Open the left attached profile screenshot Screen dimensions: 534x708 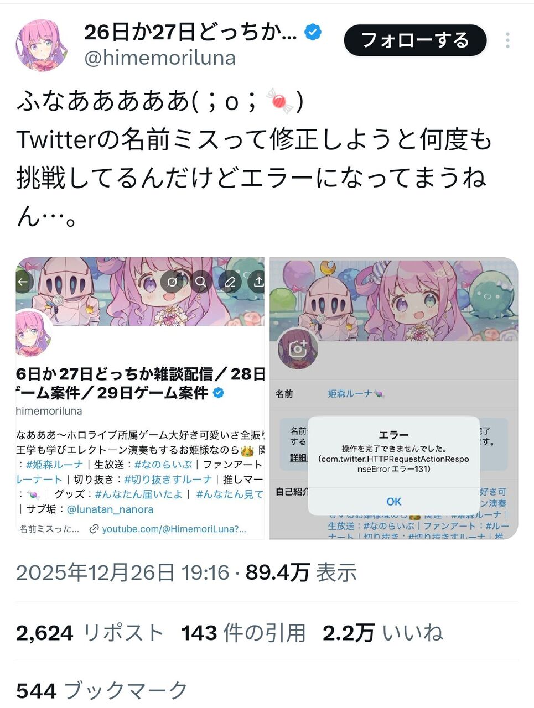[x=140, y=398]
